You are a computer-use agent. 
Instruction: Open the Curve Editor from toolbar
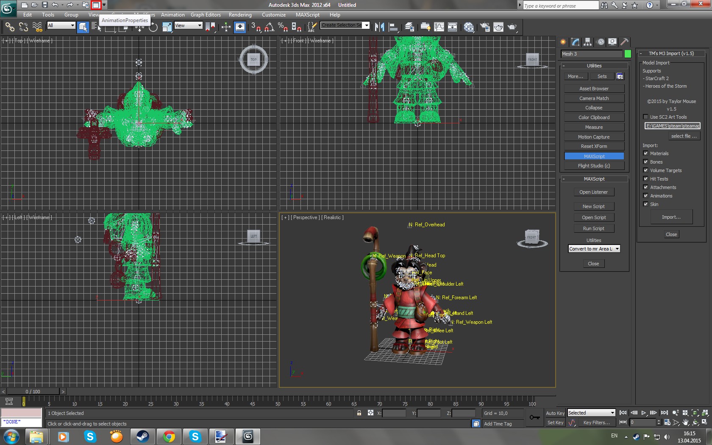click(439, 27)
